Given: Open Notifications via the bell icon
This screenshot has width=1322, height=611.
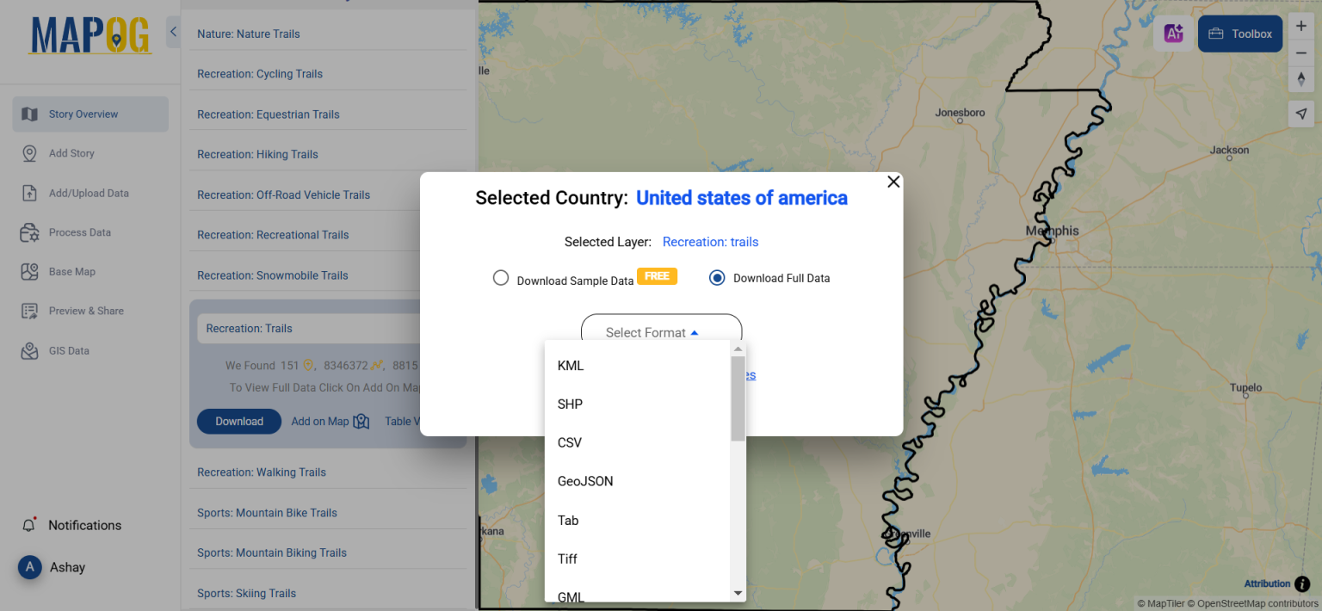Looking at the screenshot, I should click(x=29, y=524).
